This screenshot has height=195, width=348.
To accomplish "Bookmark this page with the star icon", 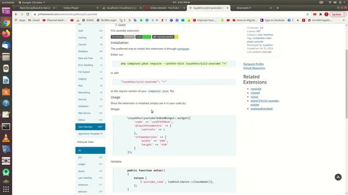I will pos(307,14).
